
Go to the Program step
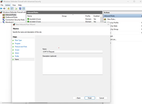18,44
